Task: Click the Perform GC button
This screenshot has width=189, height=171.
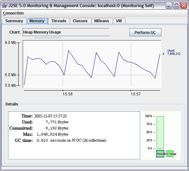Action: (x=145, y=32)
